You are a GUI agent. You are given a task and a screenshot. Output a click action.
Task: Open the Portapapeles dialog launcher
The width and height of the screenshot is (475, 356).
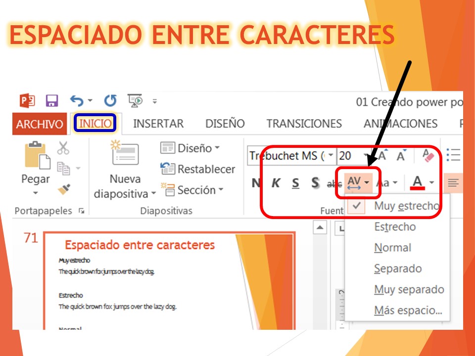(81, 211)
